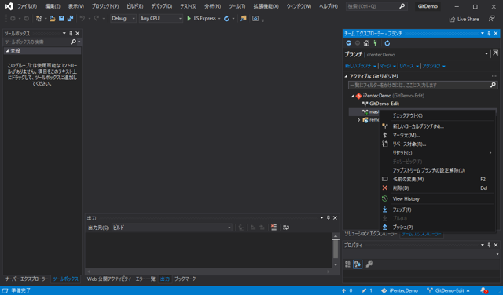Screen dimensions: 503x295
Task: Click the iPentecDemo repository in status bar
Action: coord(400,290)
